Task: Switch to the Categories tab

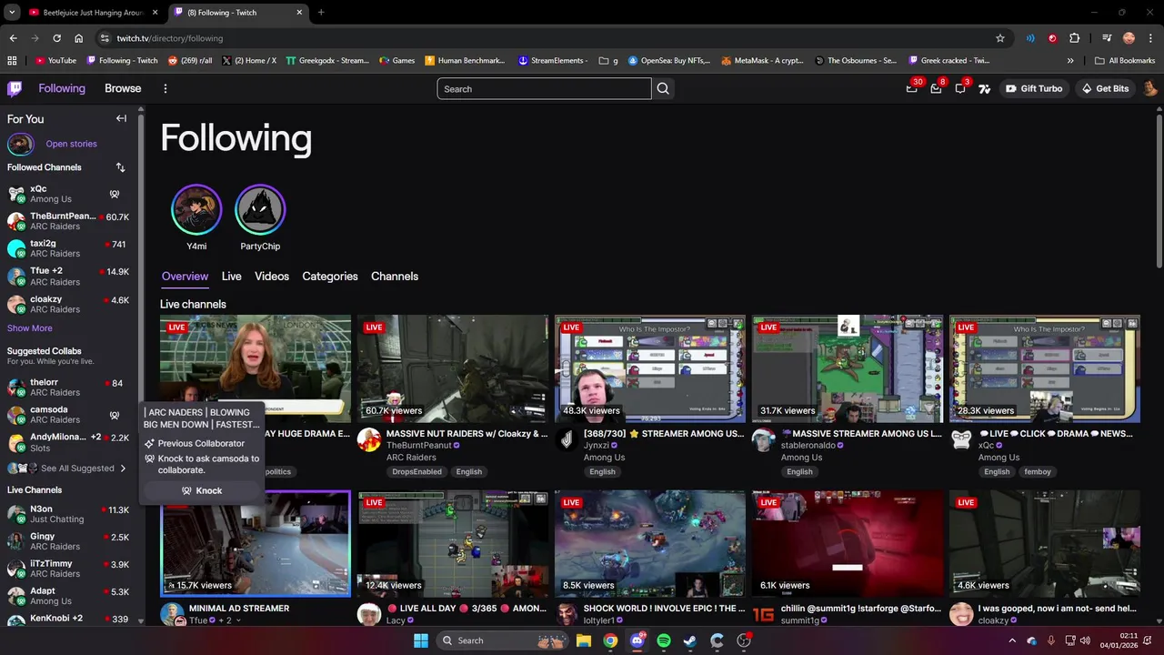Action: (330, 277)
